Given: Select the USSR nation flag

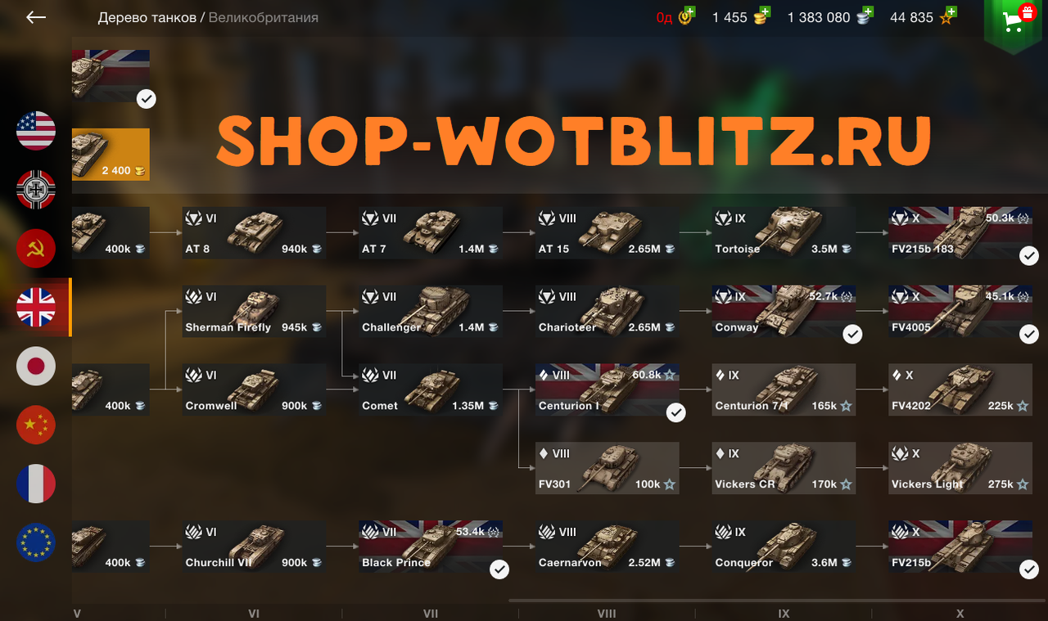Looking at the screenshot, I should point(36,249).
